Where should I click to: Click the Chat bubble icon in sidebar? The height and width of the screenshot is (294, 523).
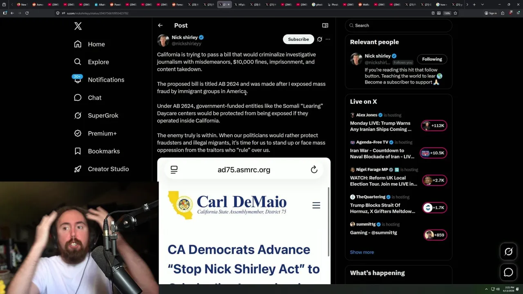tap(78, 98)
